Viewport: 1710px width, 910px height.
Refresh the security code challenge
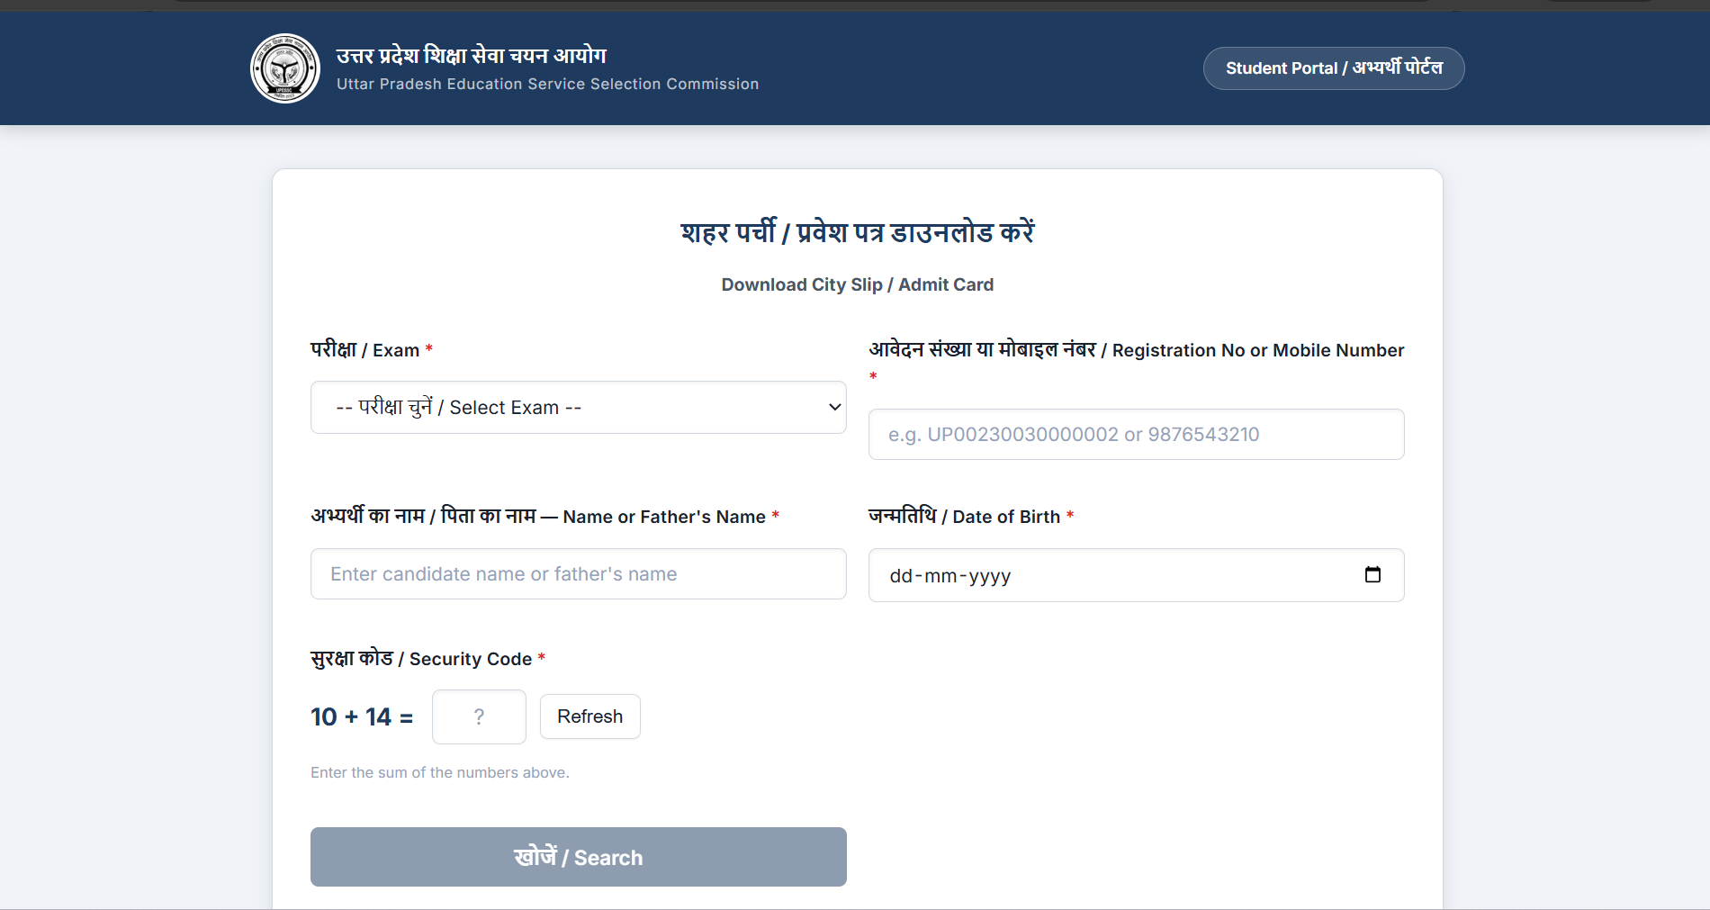point(589,716)
